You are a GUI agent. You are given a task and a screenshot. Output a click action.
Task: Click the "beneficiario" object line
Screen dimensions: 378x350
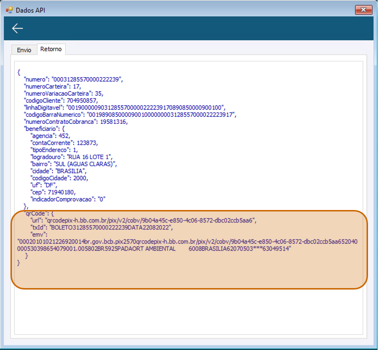click(44, 129)
